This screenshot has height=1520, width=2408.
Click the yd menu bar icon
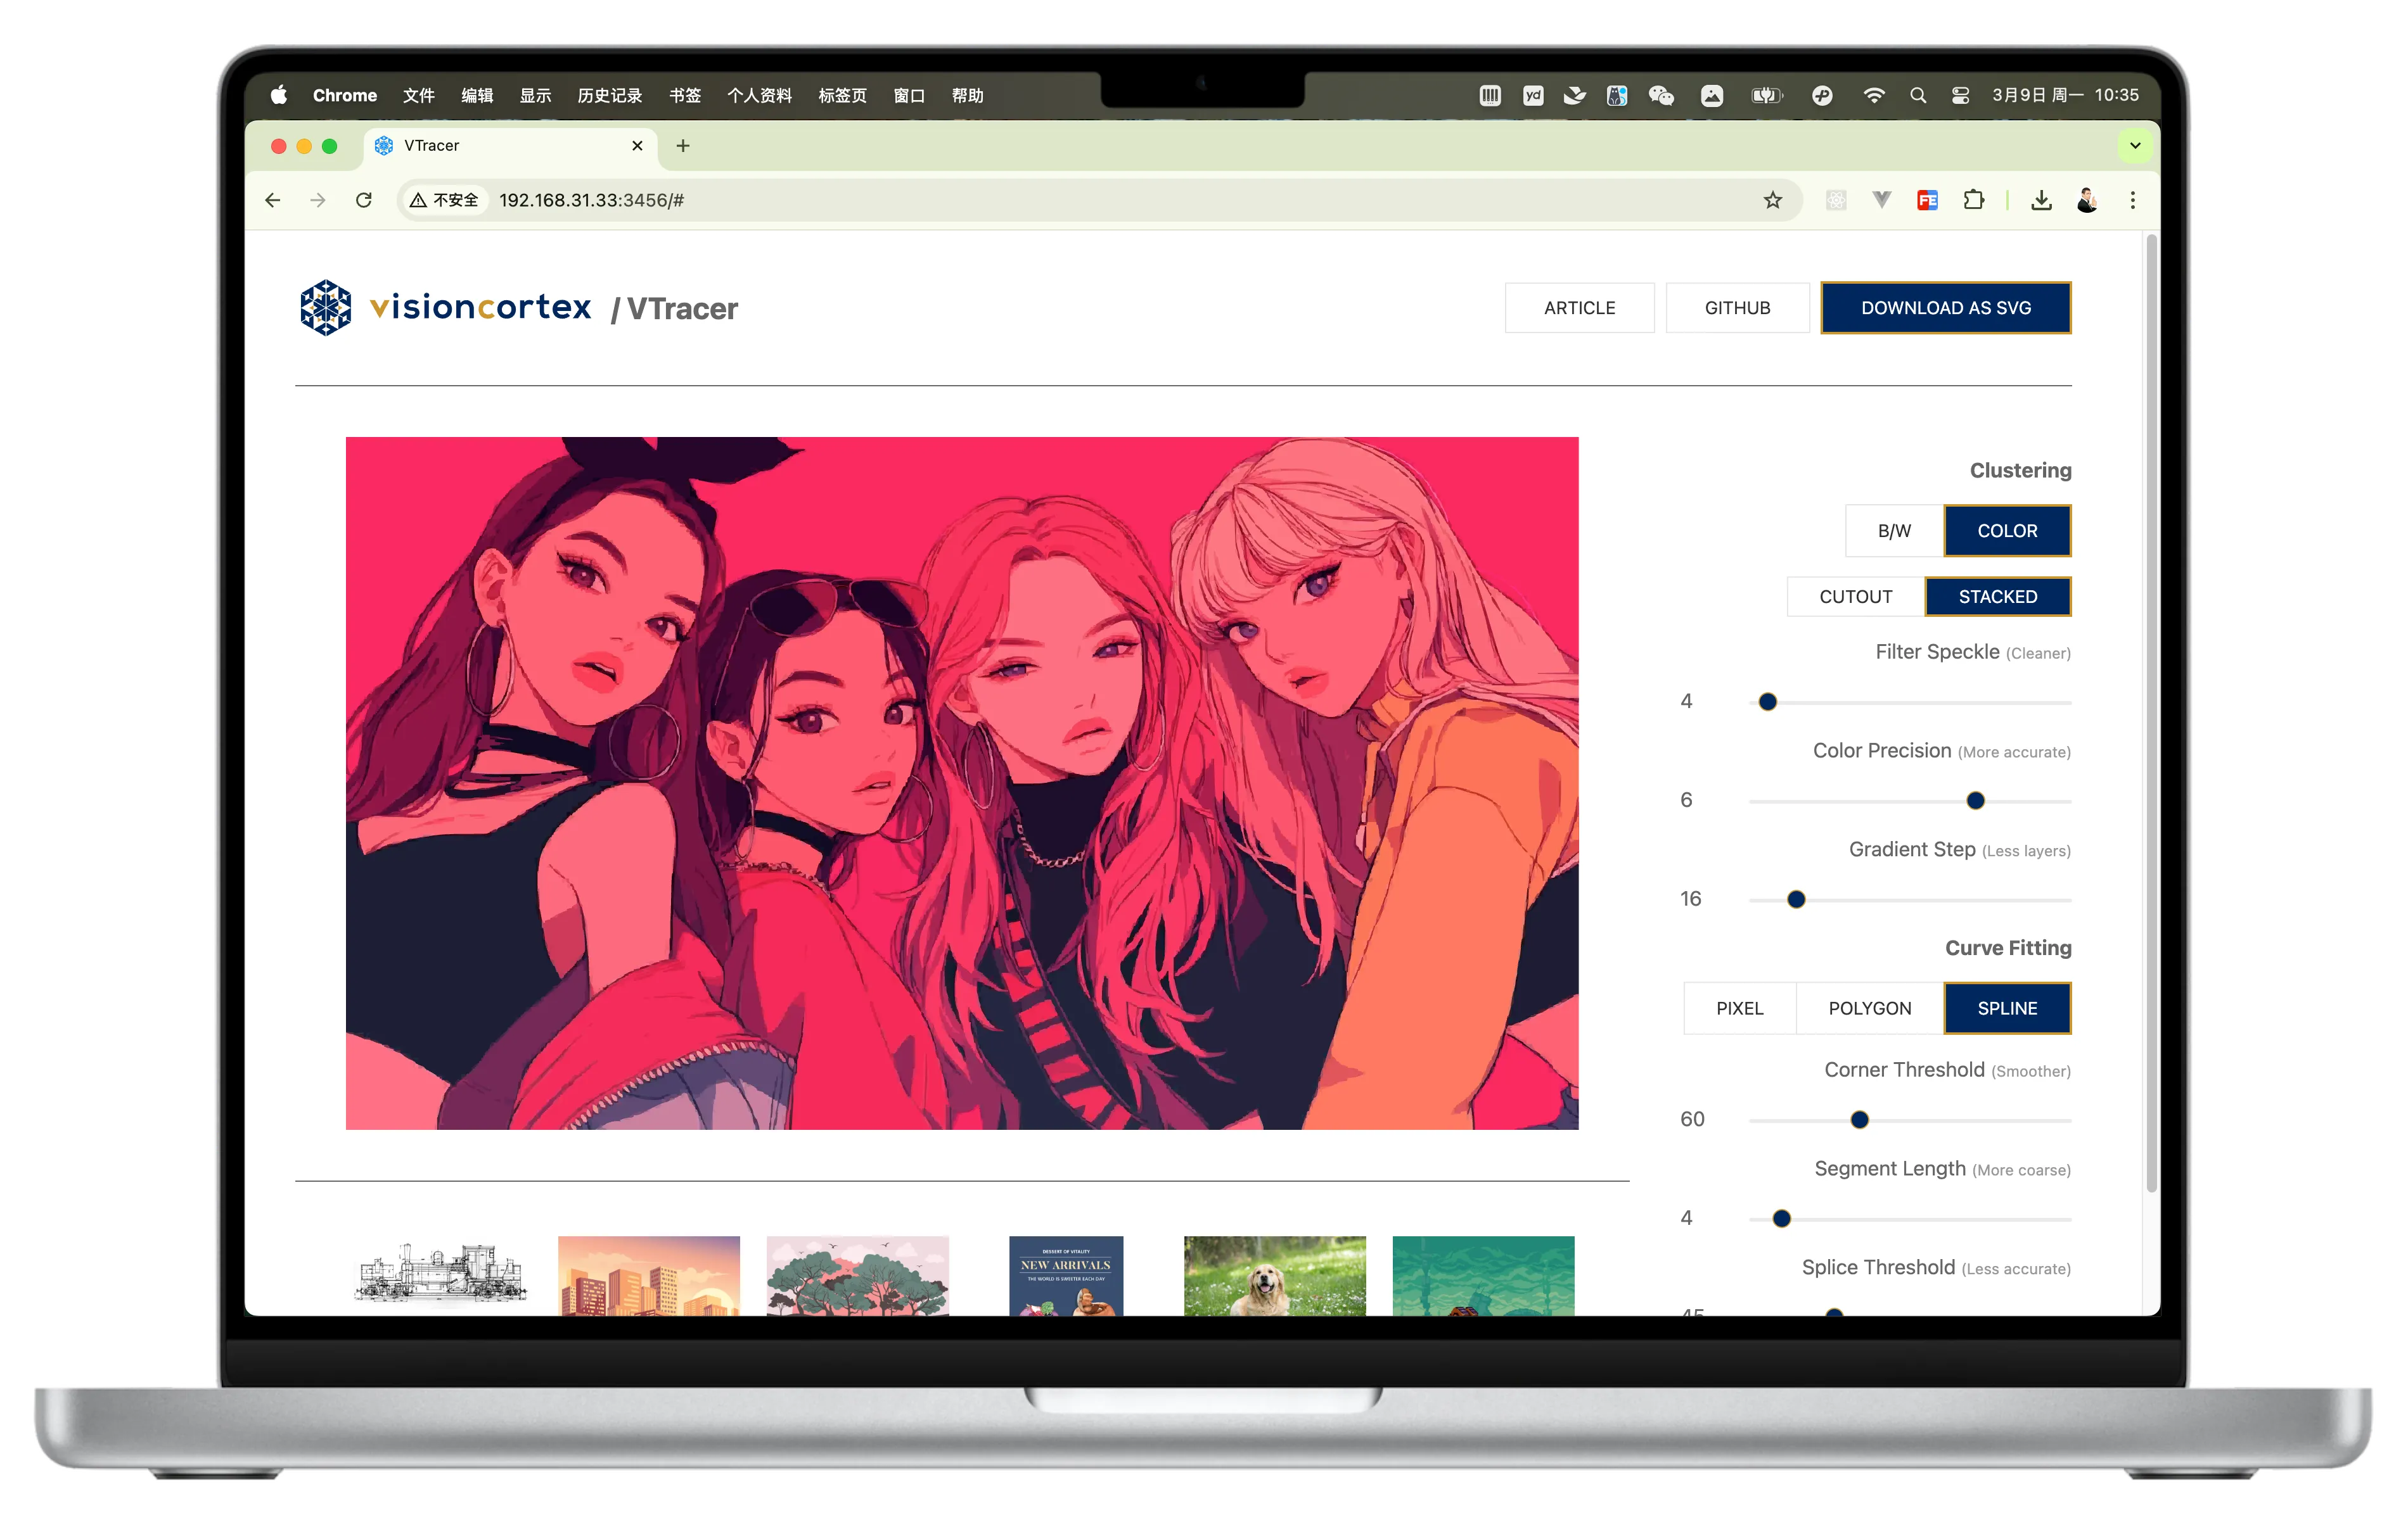tap(1533, 95)
